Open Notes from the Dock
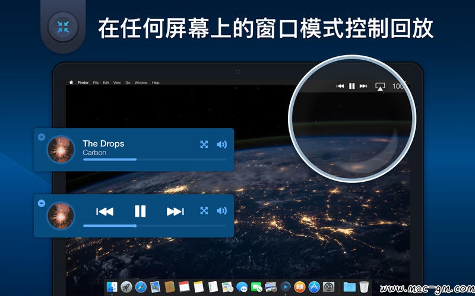 pyautogui.click(x=199, y=287)
